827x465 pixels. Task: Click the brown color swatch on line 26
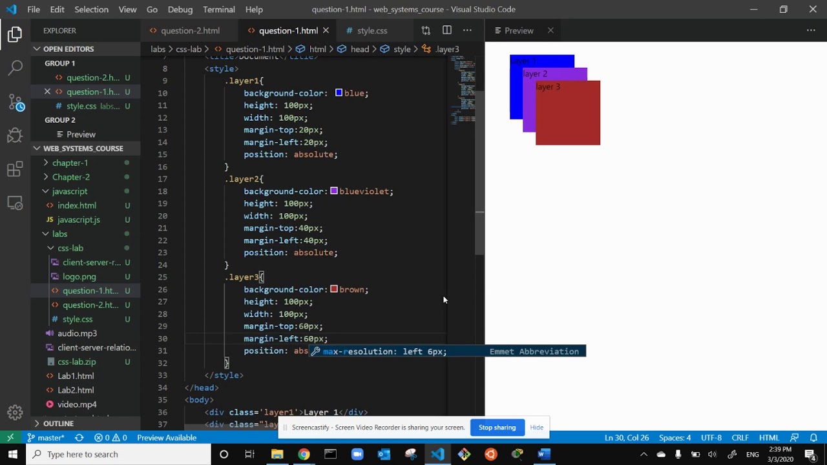[x=334, y=289]
